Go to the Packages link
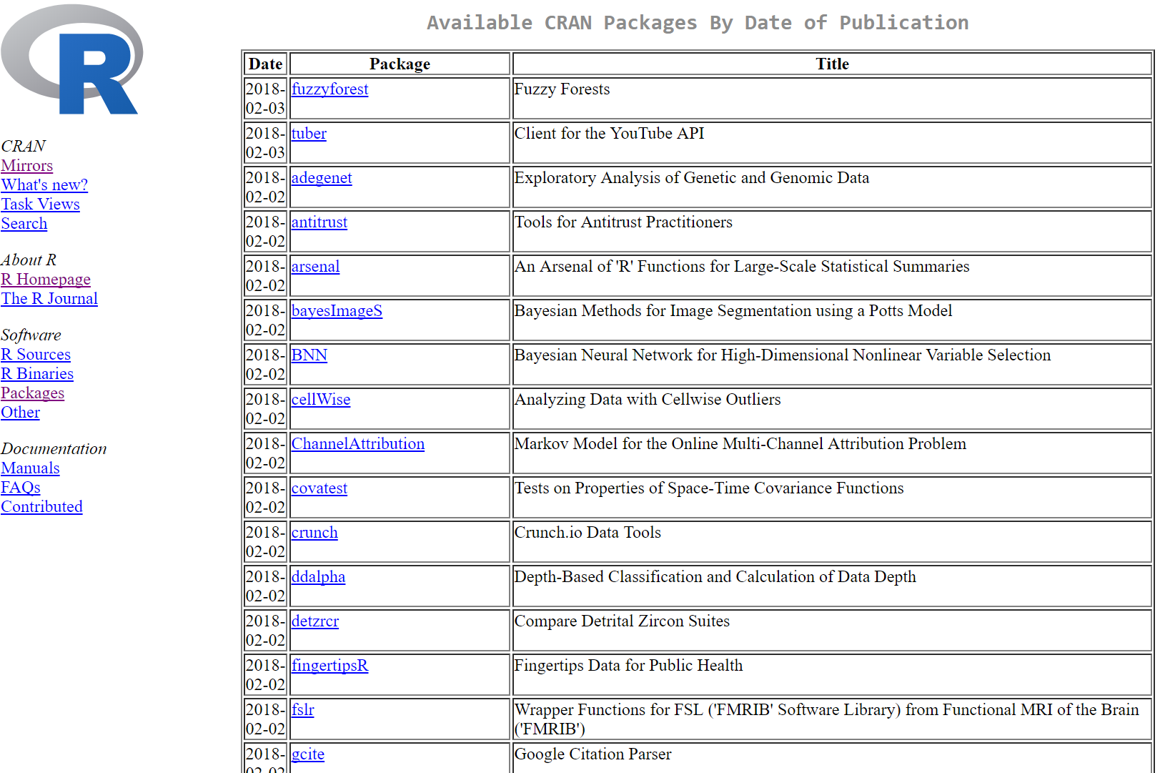Screen dimensions: 1160x773 (x=32, y=393)
